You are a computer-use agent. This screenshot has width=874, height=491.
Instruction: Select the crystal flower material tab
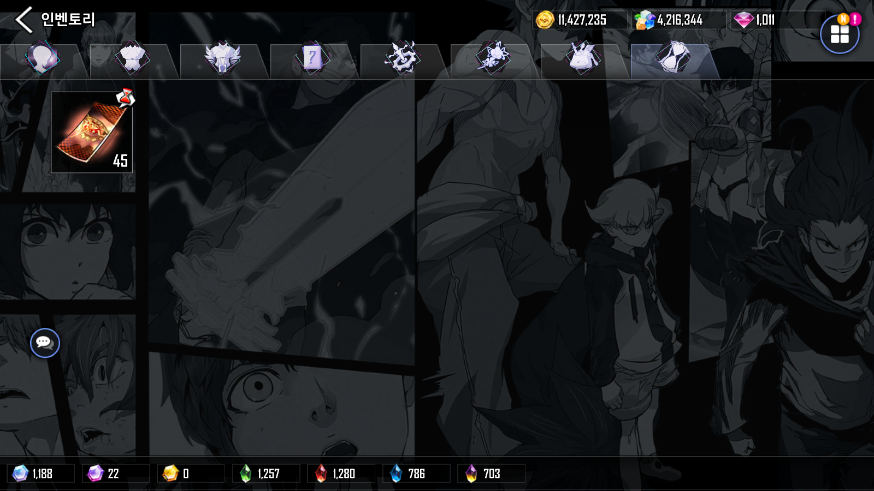(493, 58)
